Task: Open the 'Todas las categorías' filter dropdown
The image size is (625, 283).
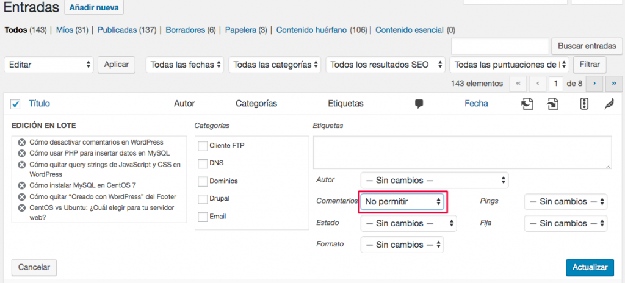Action: [x=276, y=65]
